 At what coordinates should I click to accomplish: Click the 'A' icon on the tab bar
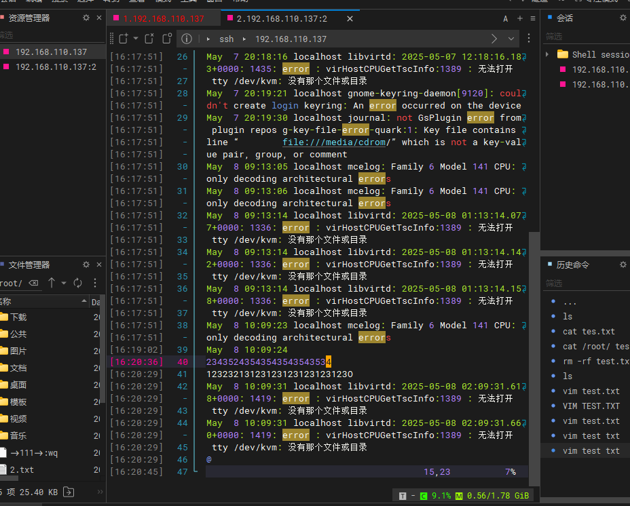click(506, 19)
